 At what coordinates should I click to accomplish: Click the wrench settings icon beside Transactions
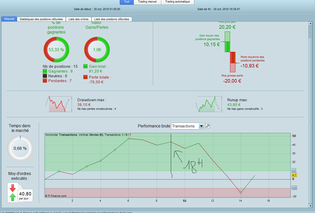point(208,126)
